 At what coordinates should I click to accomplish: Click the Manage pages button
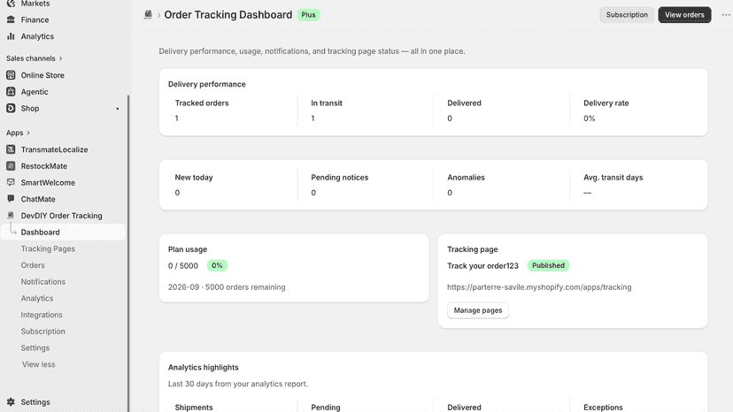[478, 310]
